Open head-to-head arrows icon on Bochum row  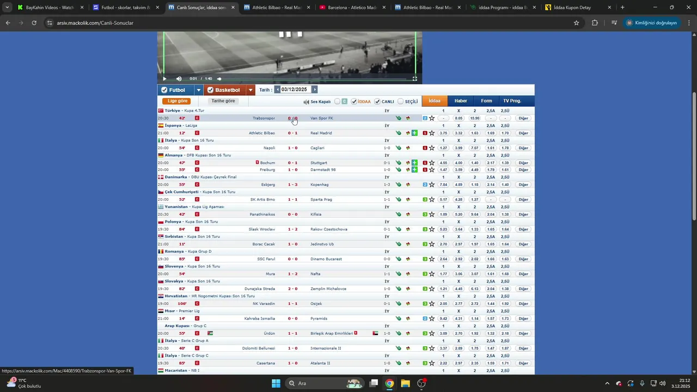407,163
